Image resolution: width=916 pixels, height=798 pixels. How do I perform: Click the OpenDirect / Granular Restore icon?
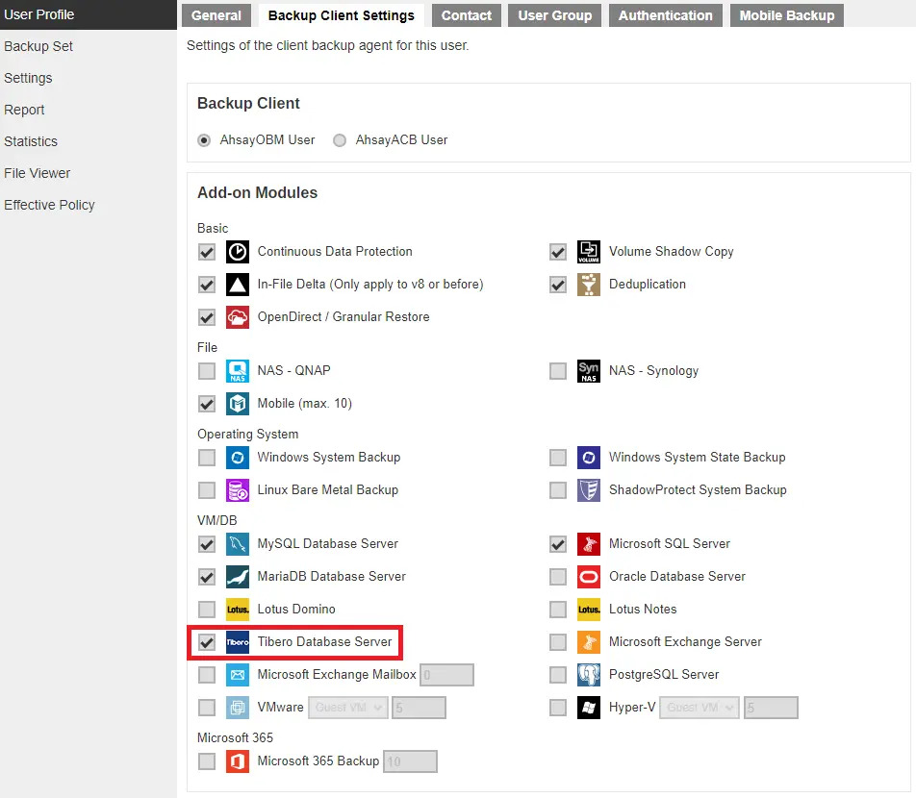(237, 317)
